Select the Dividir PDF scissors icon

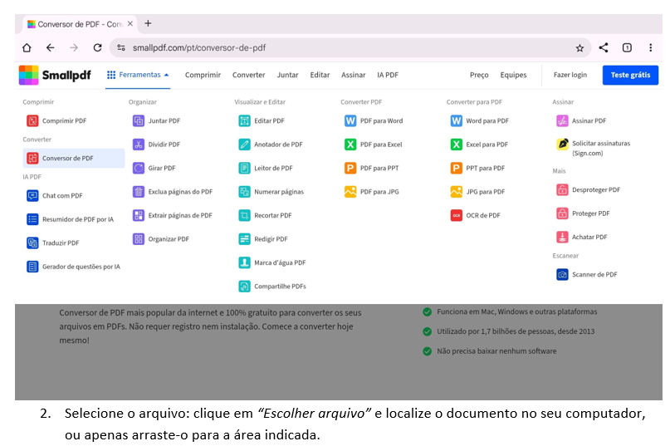[x=139, y=145]
